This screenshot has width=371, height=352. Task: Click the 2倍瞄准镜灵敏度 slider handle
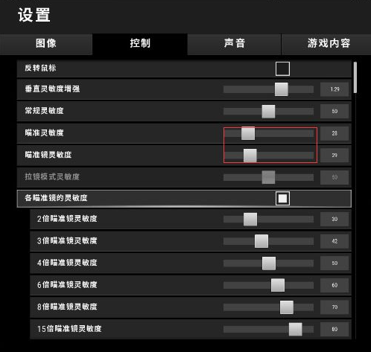(250, 220)
